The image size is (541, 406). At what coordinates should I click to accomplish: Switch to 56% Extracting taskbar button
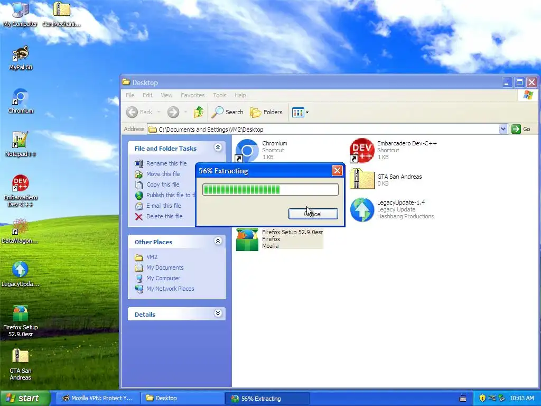pos(267,398)
